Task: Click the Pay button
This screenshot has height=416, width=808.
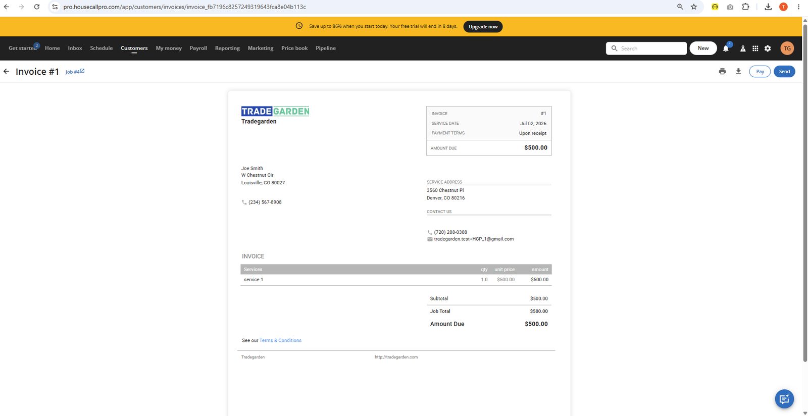Action: (x=760, y=72)
